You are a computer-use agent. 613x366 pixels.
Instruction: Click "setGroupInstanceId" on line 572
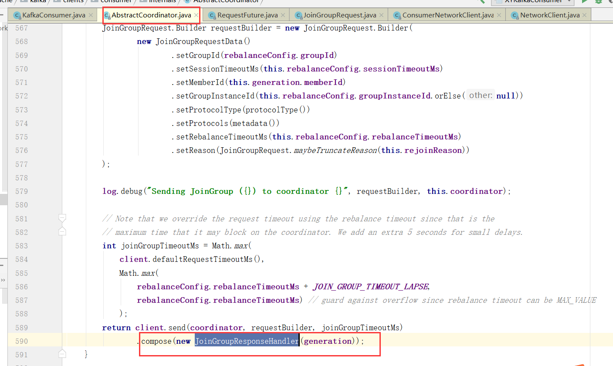215,96
